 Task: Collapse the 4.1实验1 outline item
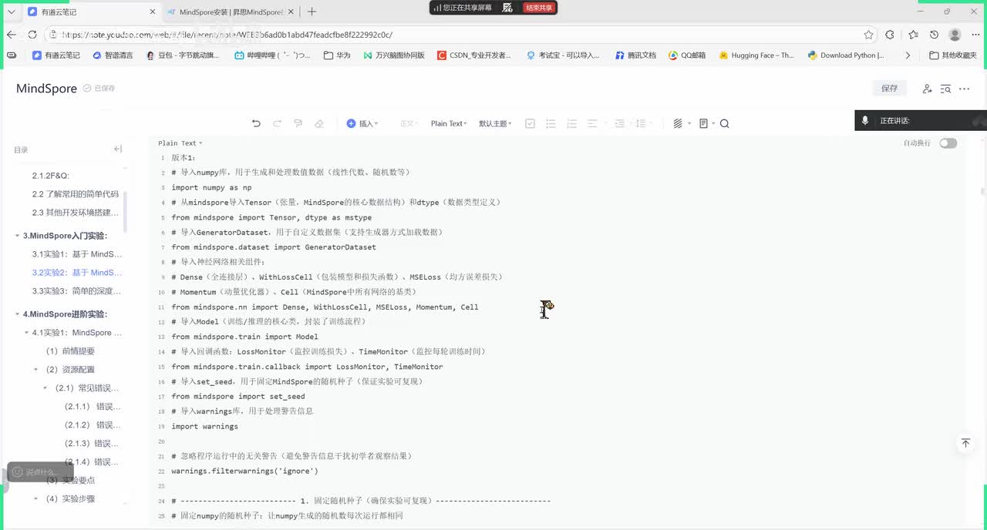(26, 333)
